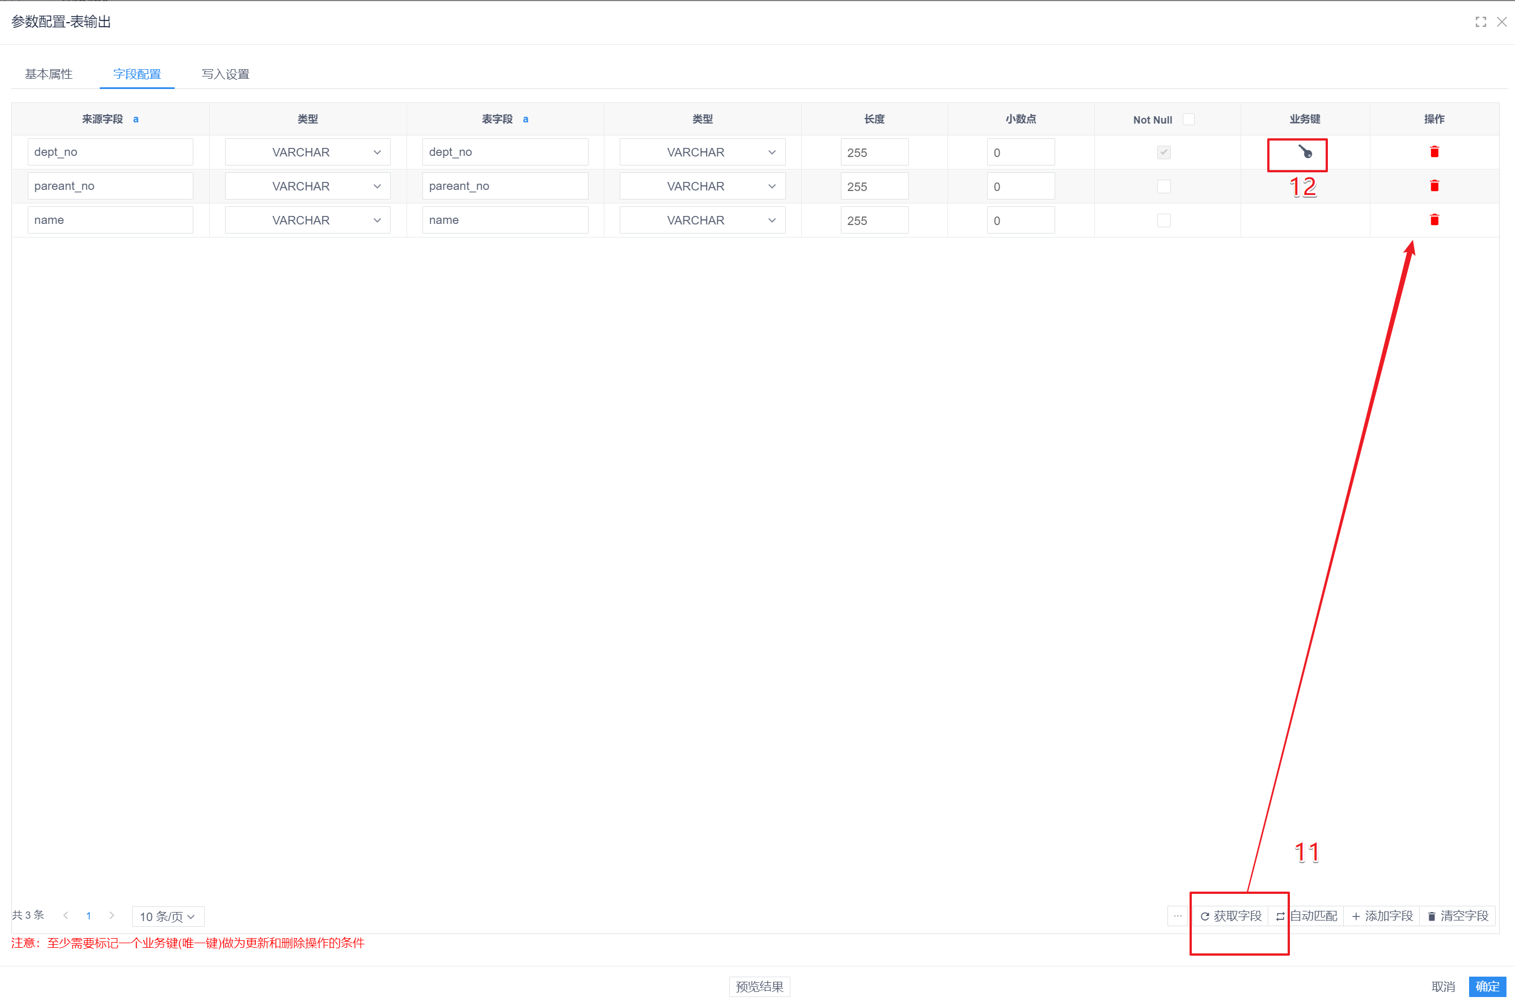The height and width of the screenshot is (1001, 1515).
Task: Toggle the Not Null header checkbox
Action: pyautogui.click(x=1188, y=120)
